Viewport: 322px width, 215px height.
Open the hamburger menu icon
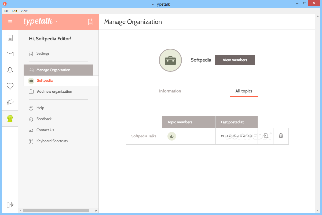pos(10,22)
